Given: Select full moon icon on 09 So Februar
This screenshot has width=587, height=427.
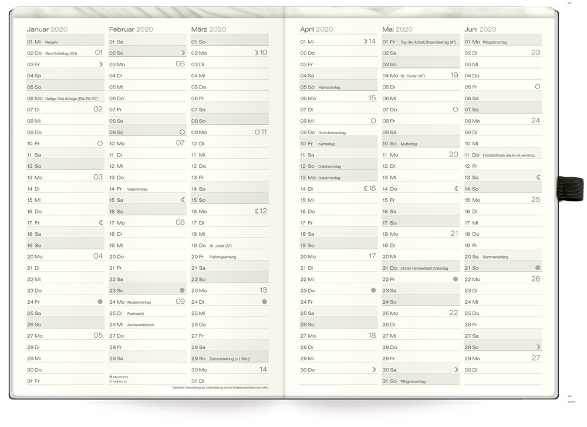Looking at the screenshot, I should pos(182,132).
